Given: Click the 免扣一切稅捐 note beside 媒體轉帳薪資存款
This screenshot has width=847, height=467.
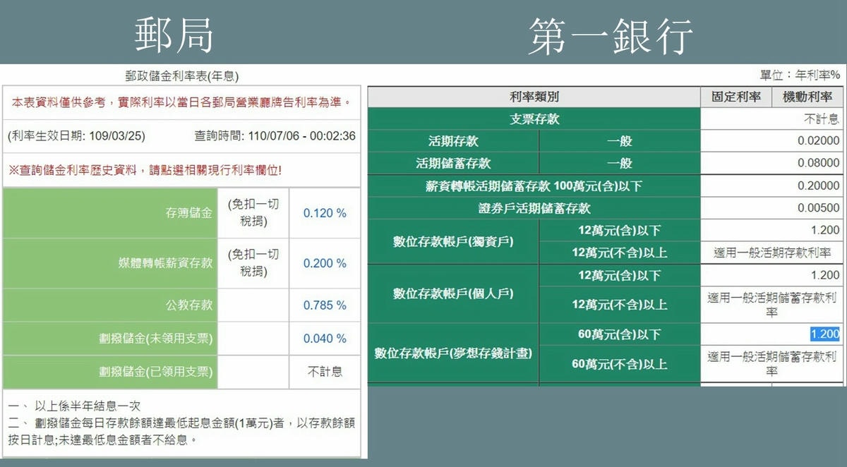Looking at the screenshot, I should coord(253,263).
